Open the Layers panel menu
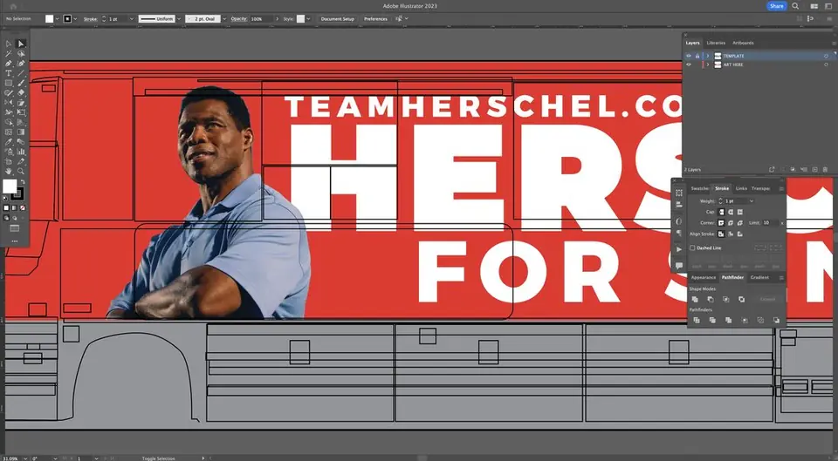Screen dimensions: 838x461 click(834, 43)
